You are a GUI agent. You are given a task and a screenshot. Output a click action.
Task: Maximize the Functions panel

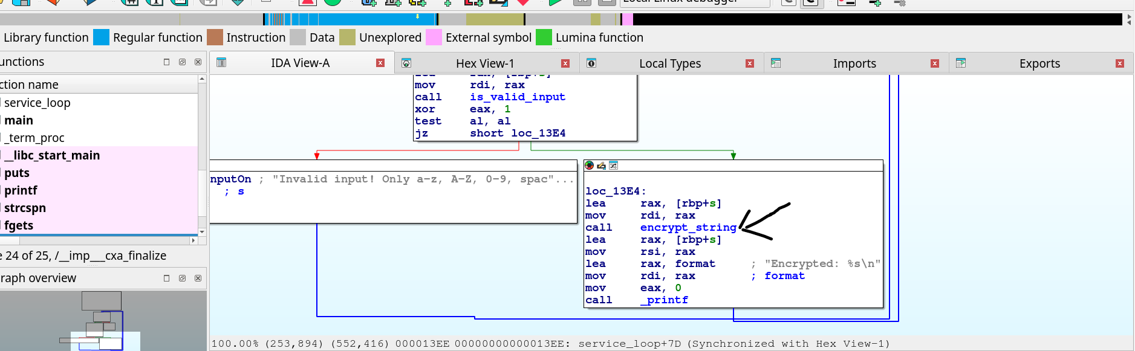167,62
